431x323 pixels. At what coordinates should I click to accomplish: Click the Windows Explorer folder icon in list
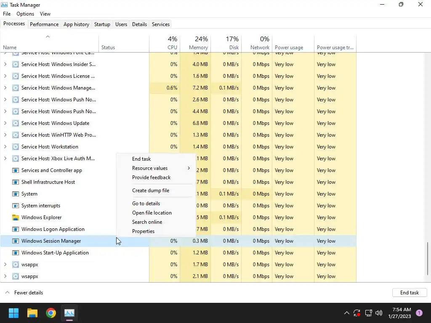(16, 217)
